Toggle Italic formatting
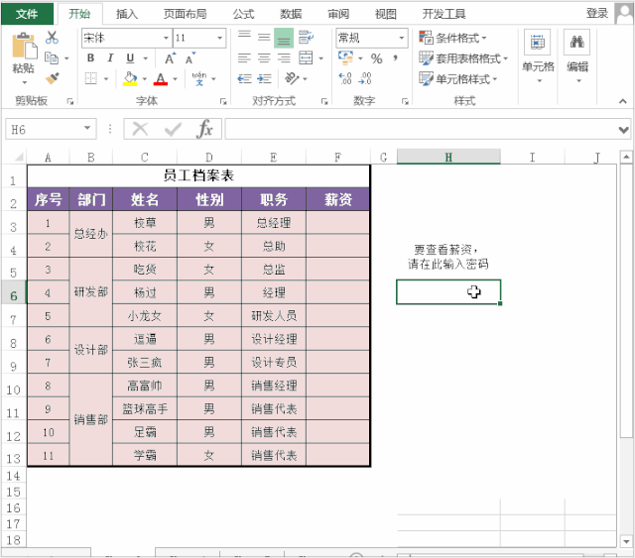 tap(110, 58)
